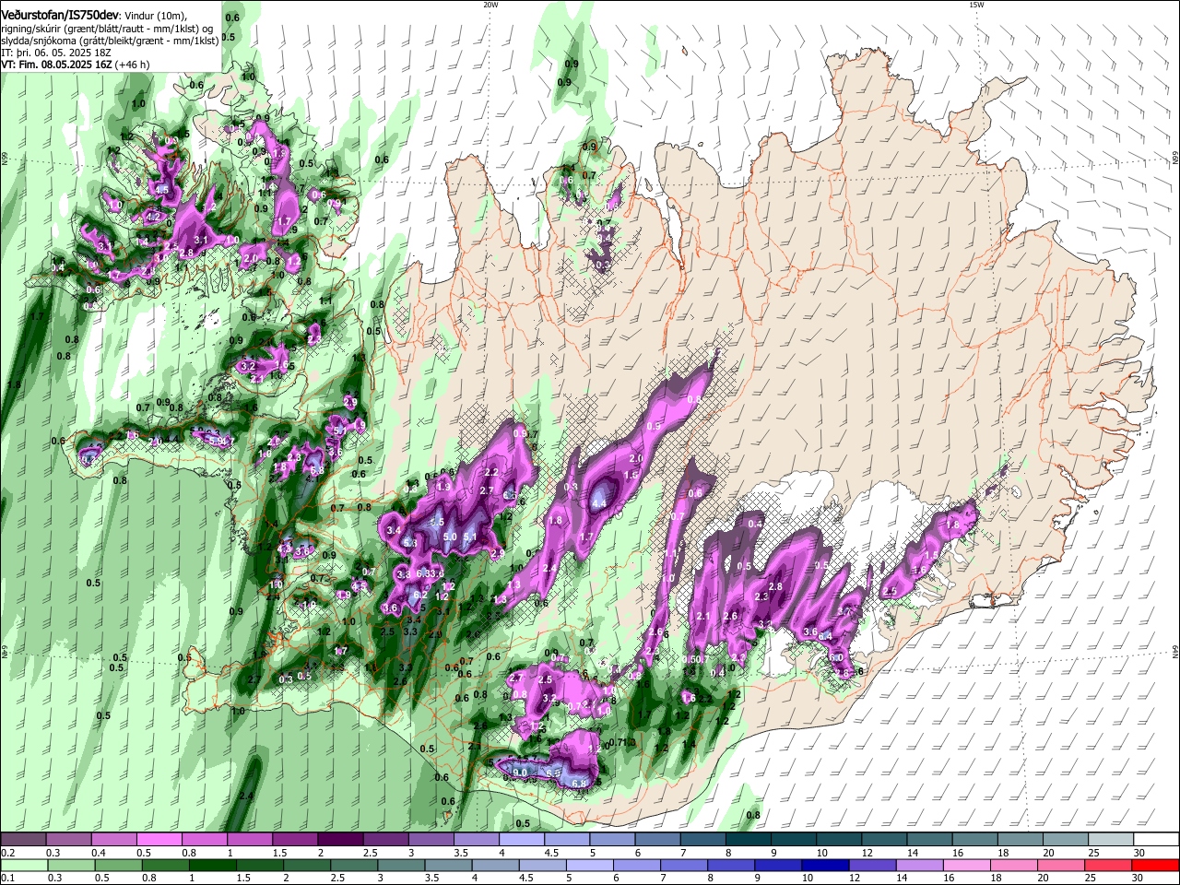Select the pale grey 25–30 snow legend swatch

click(x=1112, y=840)
